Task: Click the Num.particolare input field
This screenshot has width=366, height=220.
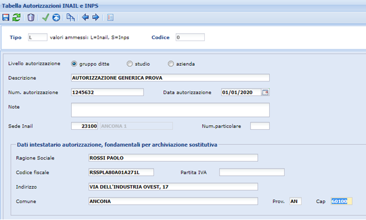Action: pyautogui.click(x=260, y=126)
